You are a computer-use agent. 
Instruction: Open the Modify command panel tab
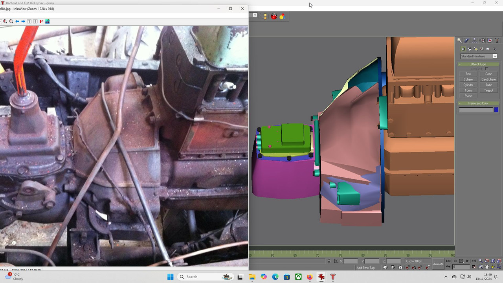(467, 40)
